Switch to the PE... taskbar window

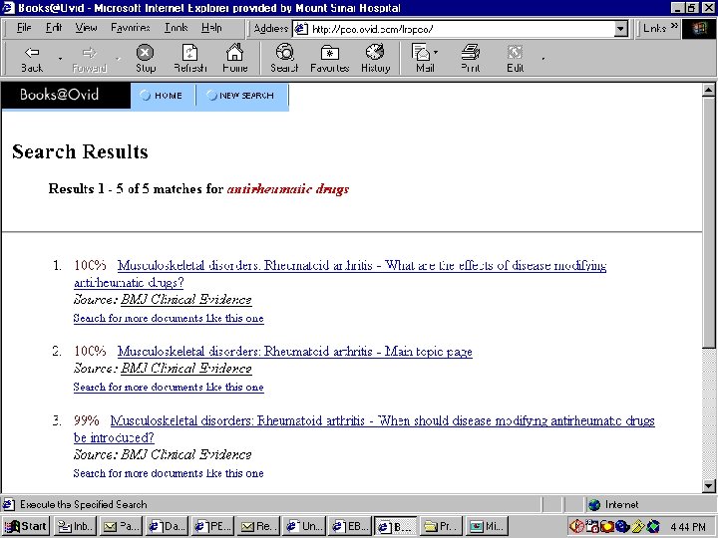pos(213,527)
